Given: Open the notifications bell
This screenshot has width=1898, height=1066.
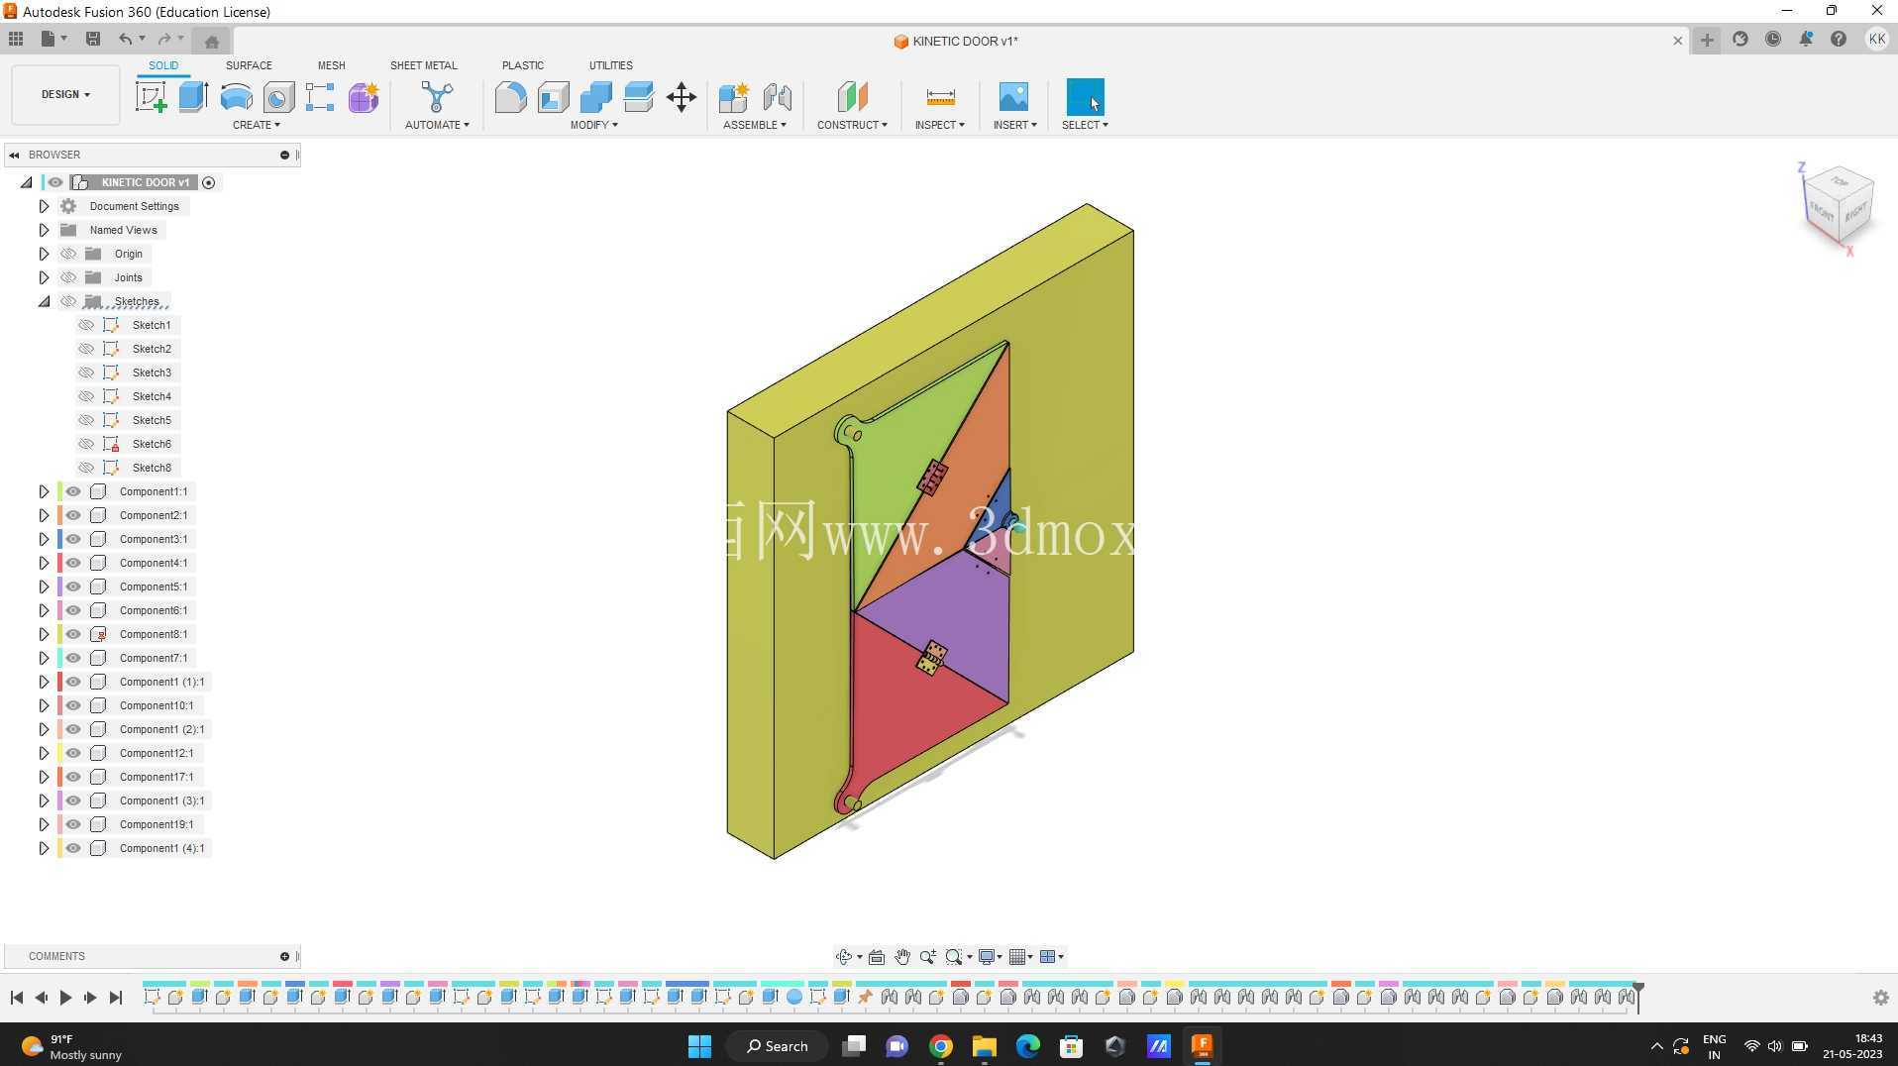Looking at the screenshot, I should [x=1806, y=40].
